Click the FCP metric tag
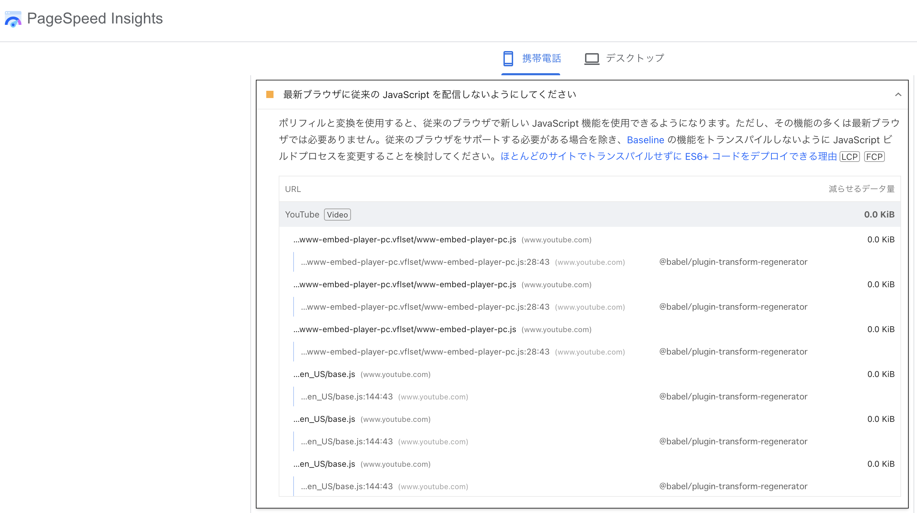Screen dimensions: 917x513 [874, 157]
